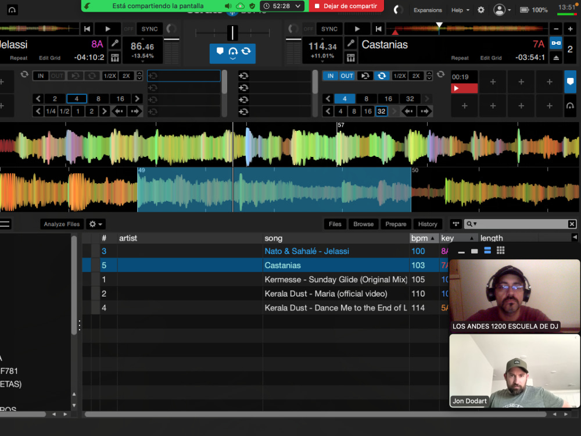Minimize video panel with the dash icon
Image resolution: width=581 pixels, height=436 pixels.
(x=461, y=252)
